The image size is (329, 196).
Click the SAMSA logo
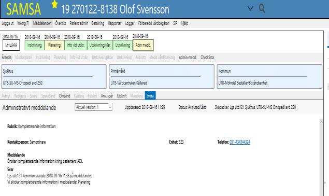tap(23, 9)
